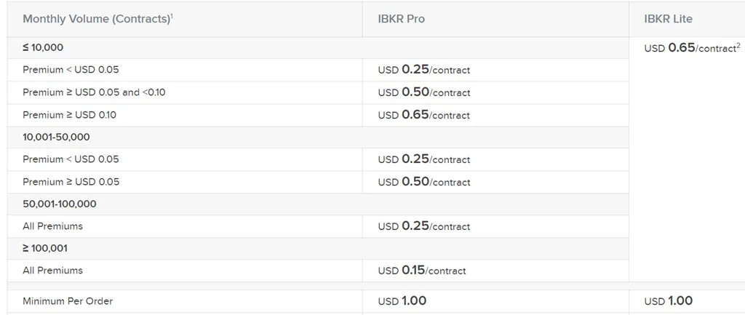Click All Premiums under ≥ 100,001 tier
The width and height of the screenshot is (745, 315).
point(52,271)
